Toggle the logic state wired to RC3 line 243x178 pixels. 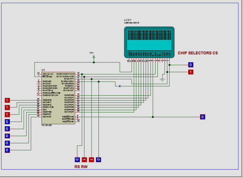pyautogui.click(x=98, y=160)
